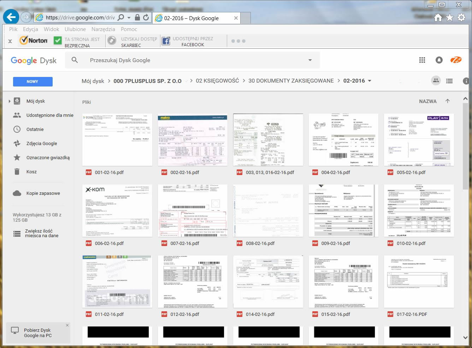The height and width of the screenshot is (348, 472).
Task: Click the Google Dysk logo
Action: [x=34, y=60]
